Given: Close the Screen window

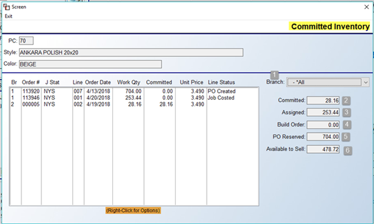Looking at the screenshot, I should (x=366, y=7).
